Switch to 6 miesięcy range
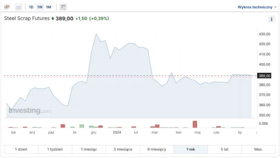The width and height of the screenshot is (280, 158). click(156, 149)
